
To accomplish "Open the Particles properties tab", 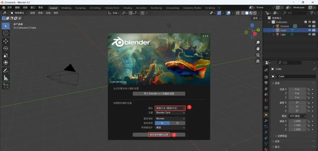I will click(x=266, y=126).
